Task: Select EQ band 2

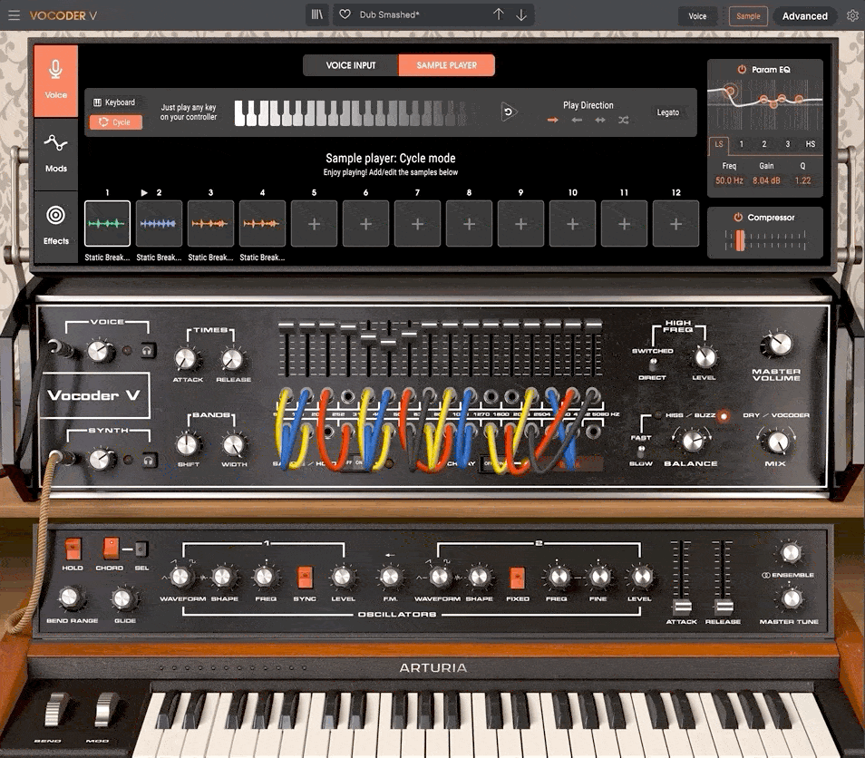Action: 764,144
